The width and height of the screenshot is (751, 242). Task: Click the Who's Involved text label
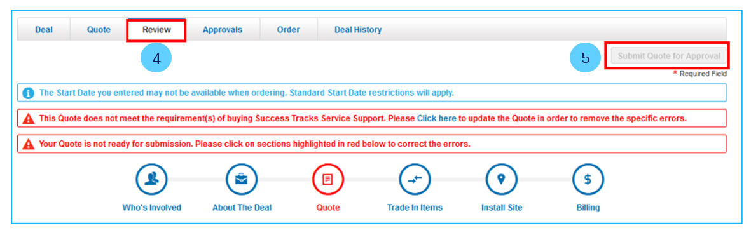tap(151, 208)
